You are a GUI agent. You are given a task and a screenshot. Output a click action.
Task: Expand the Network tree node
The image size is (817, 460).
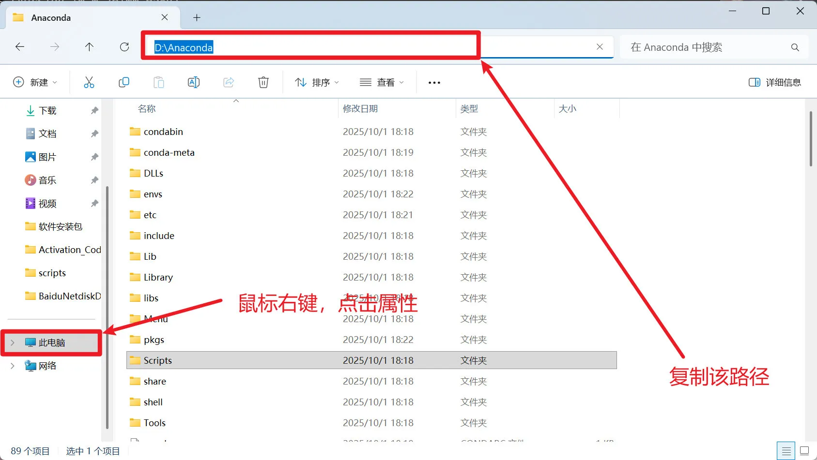pyautogui.click(x=13, y=366)
